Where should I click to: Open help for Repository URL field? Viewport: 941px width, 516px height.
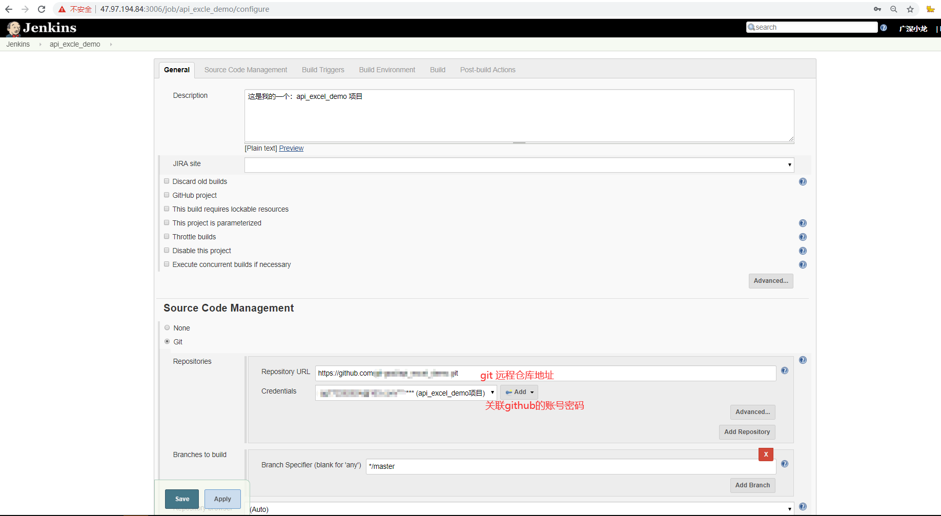point(785,370)
